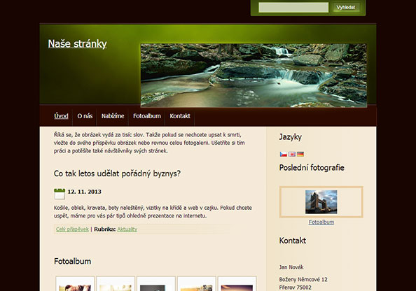Image resolution: width=416 pixels, height=291 pixels.
Task: Click the article heading Co tak letos udělat pořádný byznys?
Action: [117, 173]
